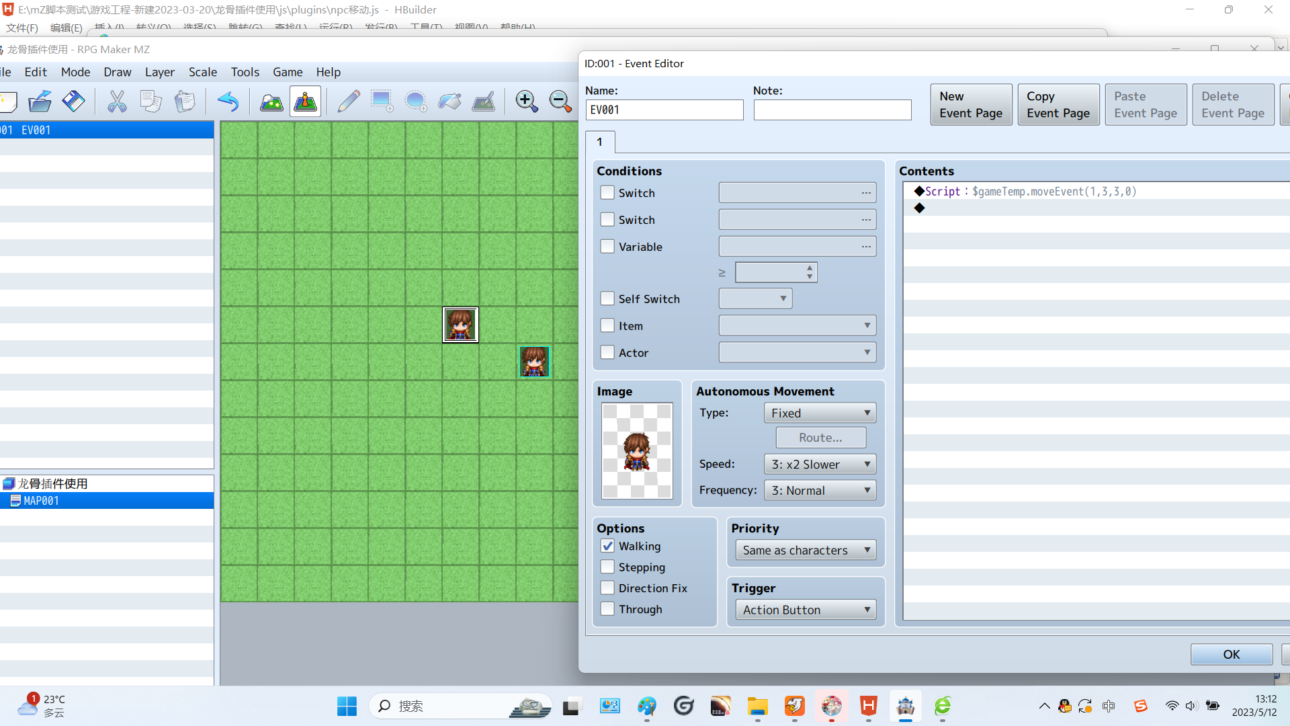Click the Cut scissors icon
This screenshot has width=1290, height=726.
coord(117,102)
